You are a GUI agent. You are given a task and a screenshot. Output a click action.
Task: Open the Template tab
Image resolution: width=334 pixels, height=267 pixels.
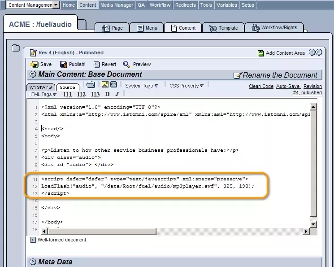223,28
